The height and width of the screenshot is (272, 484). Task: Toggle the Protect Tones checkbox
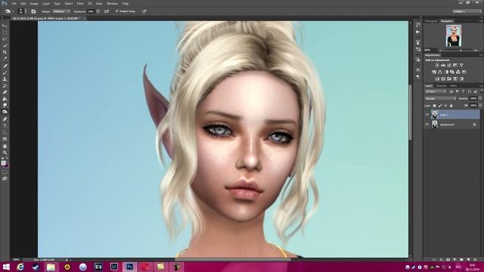pyautogui.click(x=117, y=11)
